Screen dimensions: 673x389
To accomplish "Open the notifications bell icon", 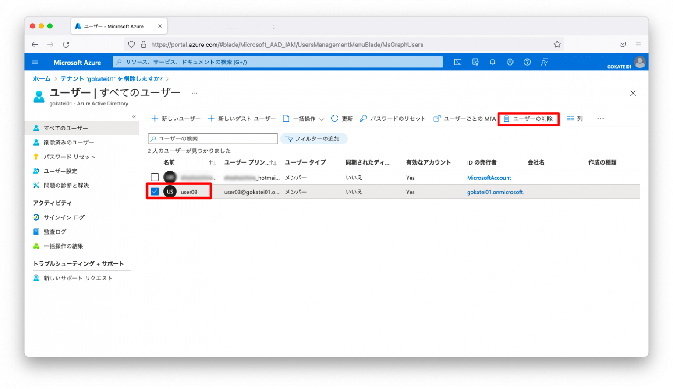I will click(x=492, y=62).
